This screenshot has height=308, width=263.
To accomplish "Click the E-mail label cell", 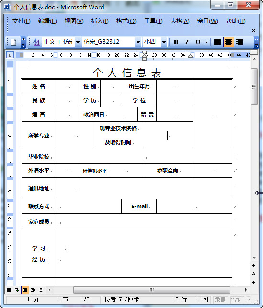I will click(139, 206).
